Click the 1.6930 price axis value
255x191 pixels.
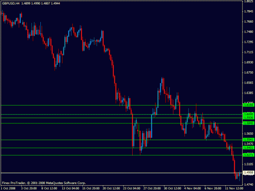coord(249,62)
